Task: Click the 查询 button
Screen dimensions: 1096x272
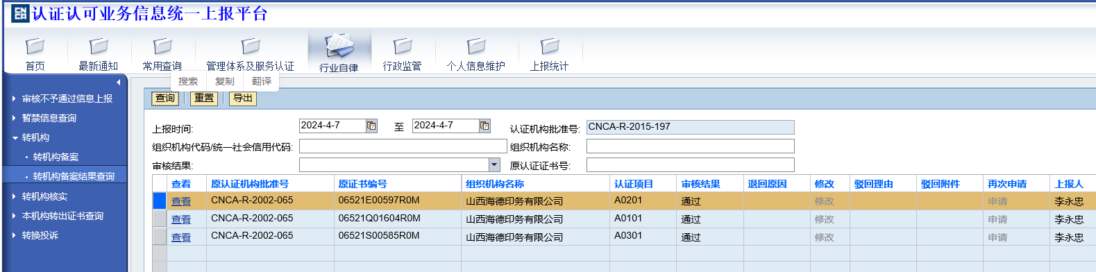Action: click(165, 99)
